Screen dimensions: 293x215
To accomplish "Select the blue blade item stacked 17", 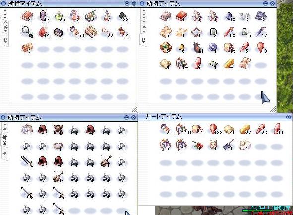I will [260, 32].
